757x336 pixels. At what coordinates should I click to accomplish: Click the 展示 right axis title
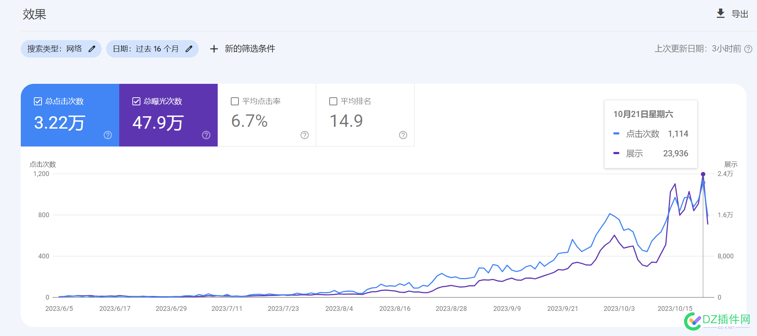click(x=731, y=164)
